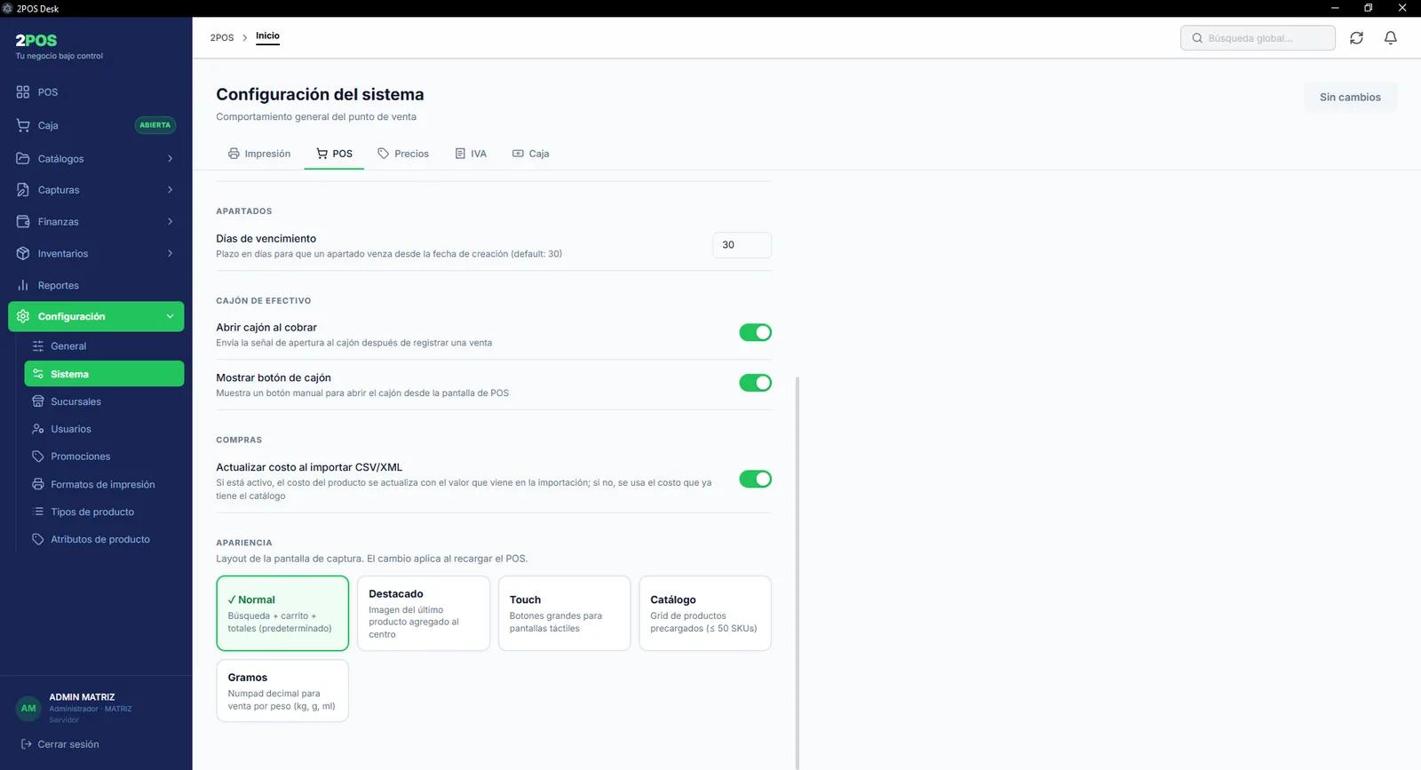The image size is (1421, 770).
Task: Open Sucursales settings page
Action: pyautogui.click(x=104, y=401)
